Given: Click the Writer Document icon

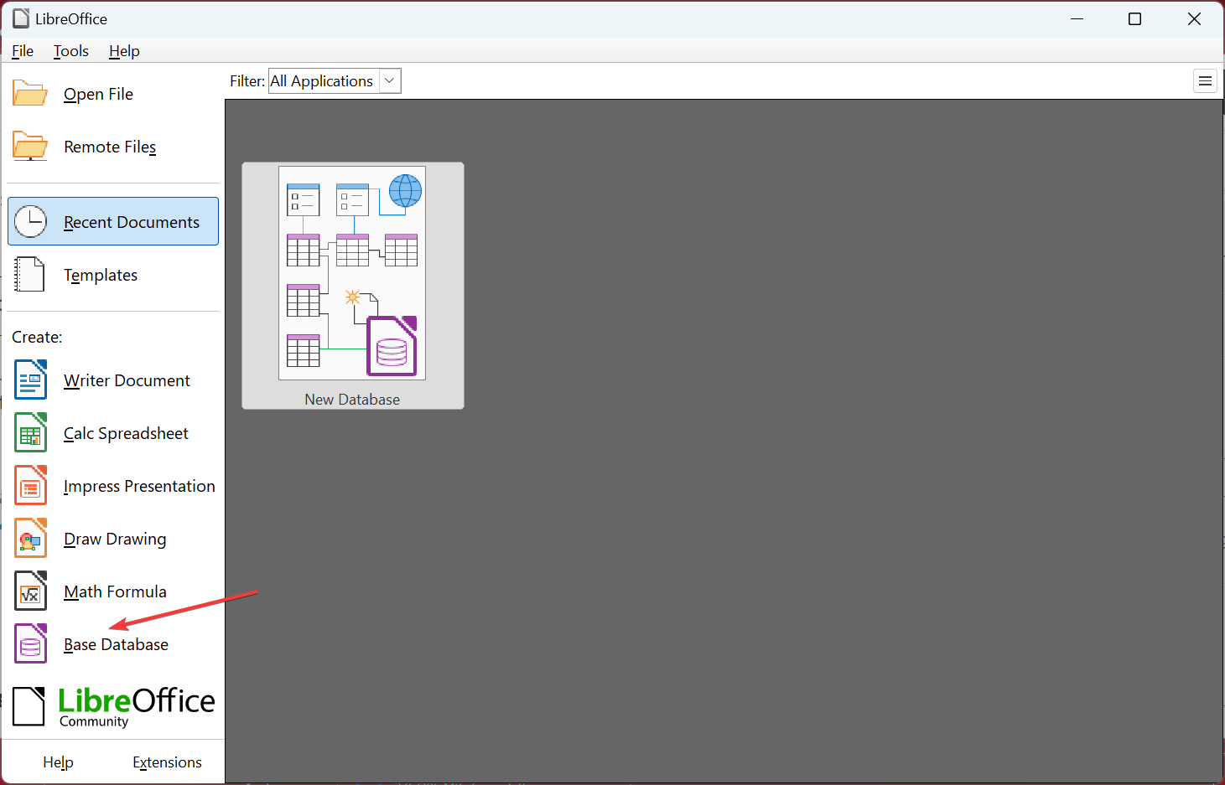Looking at the screenshot, I should click(x=31, y=380).
